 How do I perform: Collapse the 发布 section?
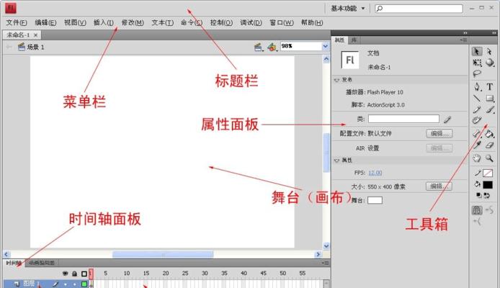point(336,80)
